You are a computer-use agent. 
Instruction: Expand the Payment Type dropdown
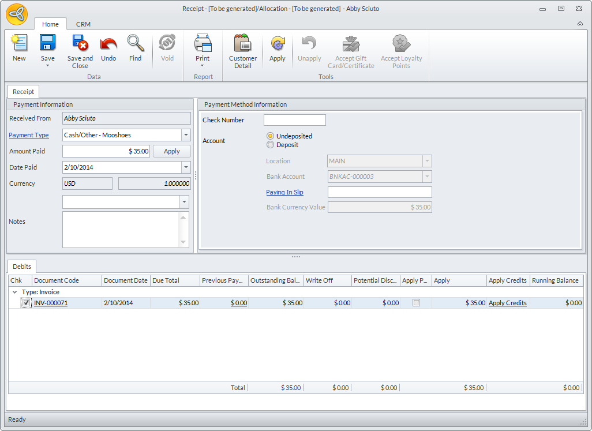point(186,135)
